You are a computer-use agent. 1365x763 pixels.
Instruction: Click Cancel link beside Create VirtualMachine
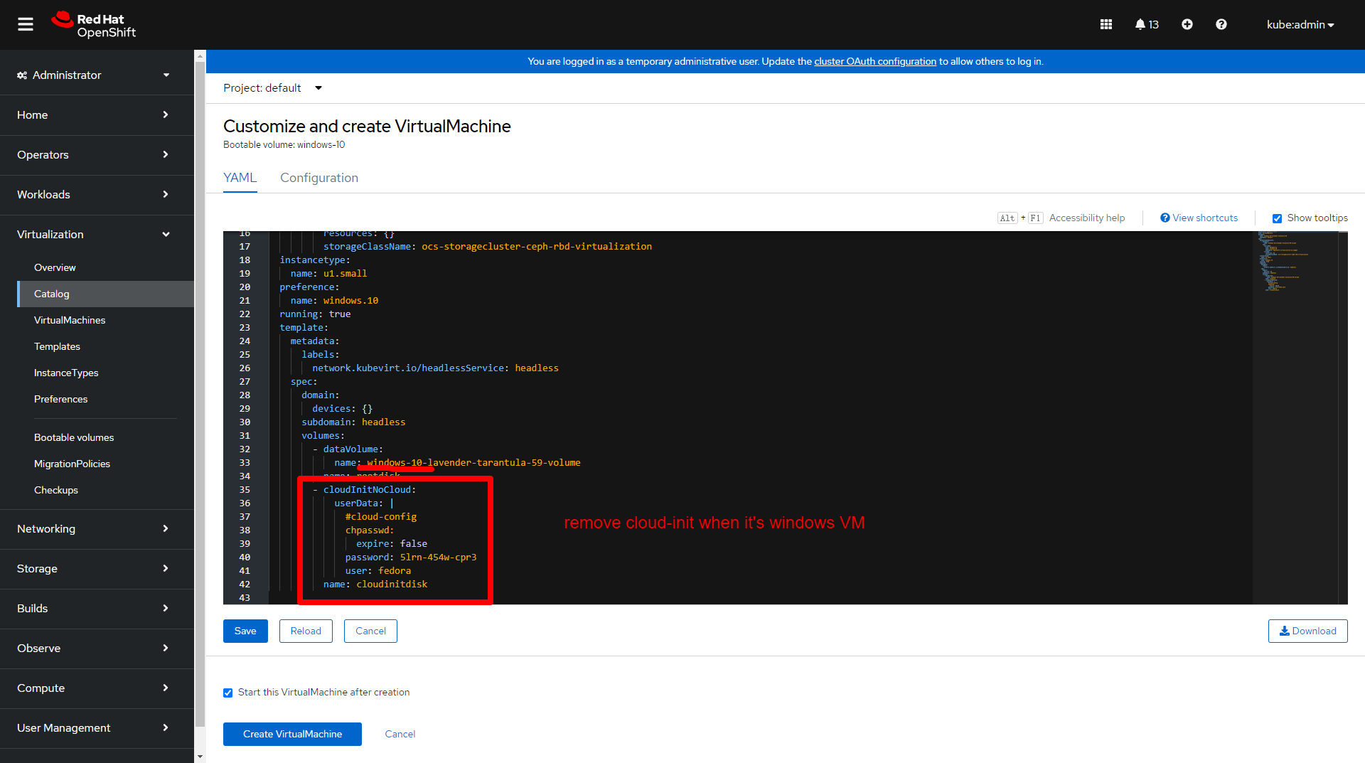point(400,734)
